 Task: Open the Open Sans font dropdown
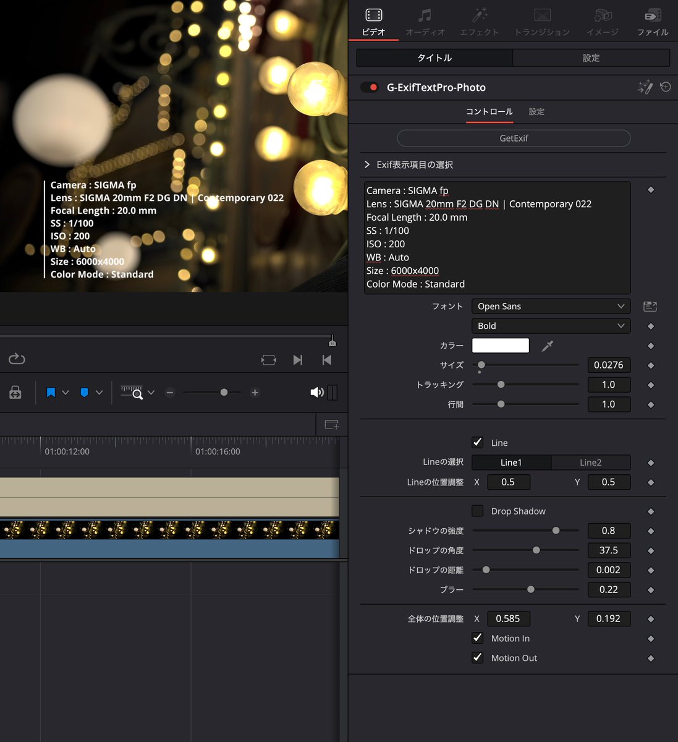(550, 306)
